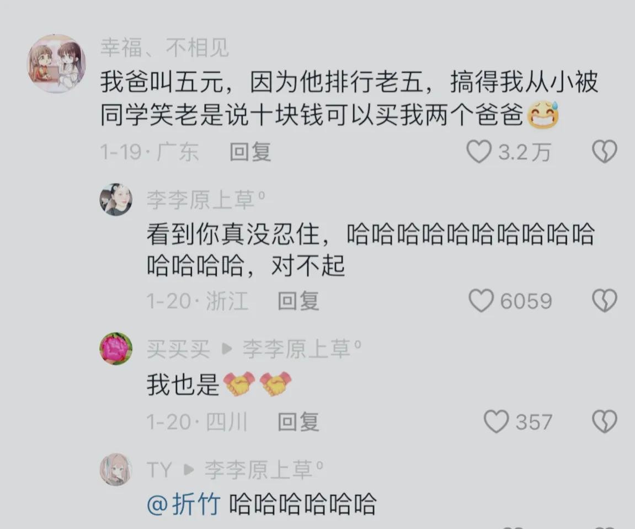Open the @折竹 mention link
This screenshot has width=635, height=529.
click(184, 504)
